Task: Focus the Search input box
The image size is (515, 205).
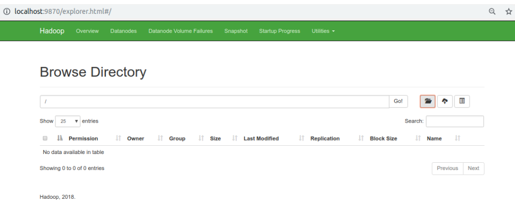Action: (455, 122)
